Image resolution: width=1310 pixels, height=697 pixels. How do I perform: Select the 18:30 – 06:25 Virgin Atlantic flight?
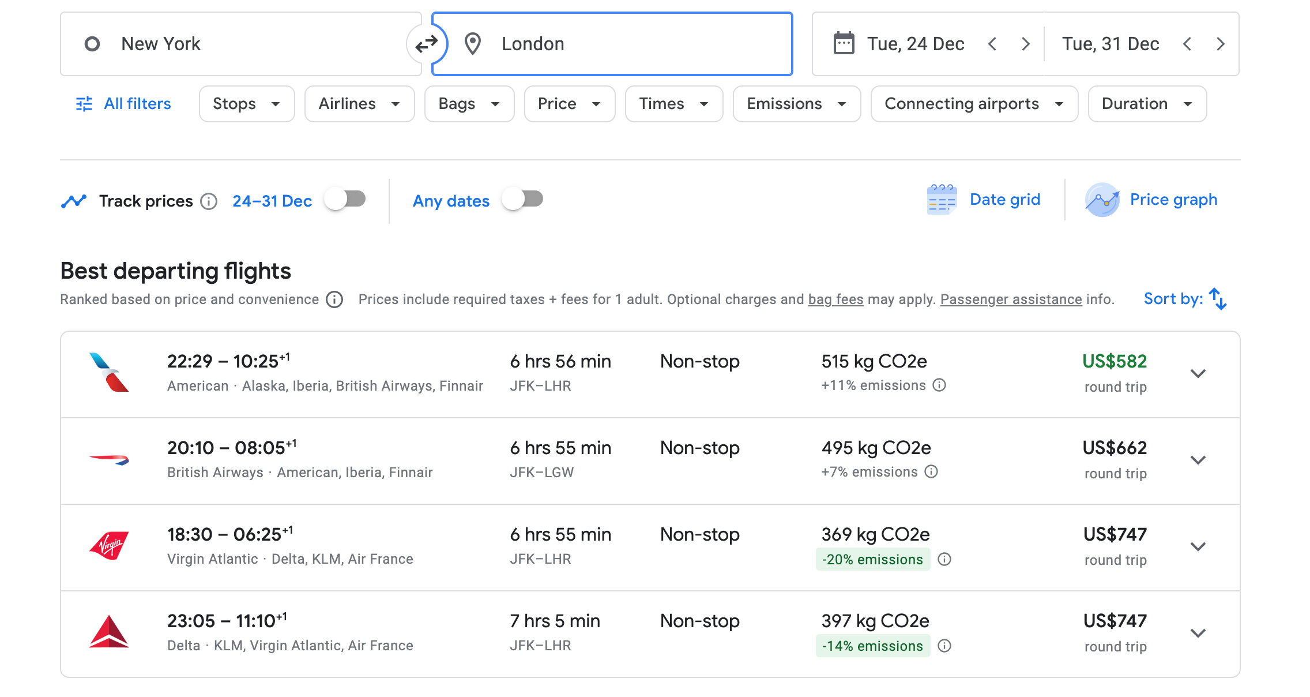[x=650, y=548]
